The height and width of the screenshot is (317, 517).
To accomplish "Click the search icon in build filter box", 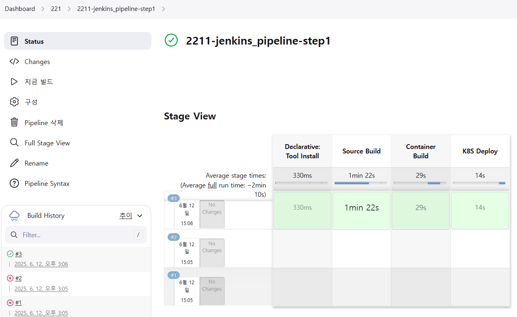I will (14, 235).
